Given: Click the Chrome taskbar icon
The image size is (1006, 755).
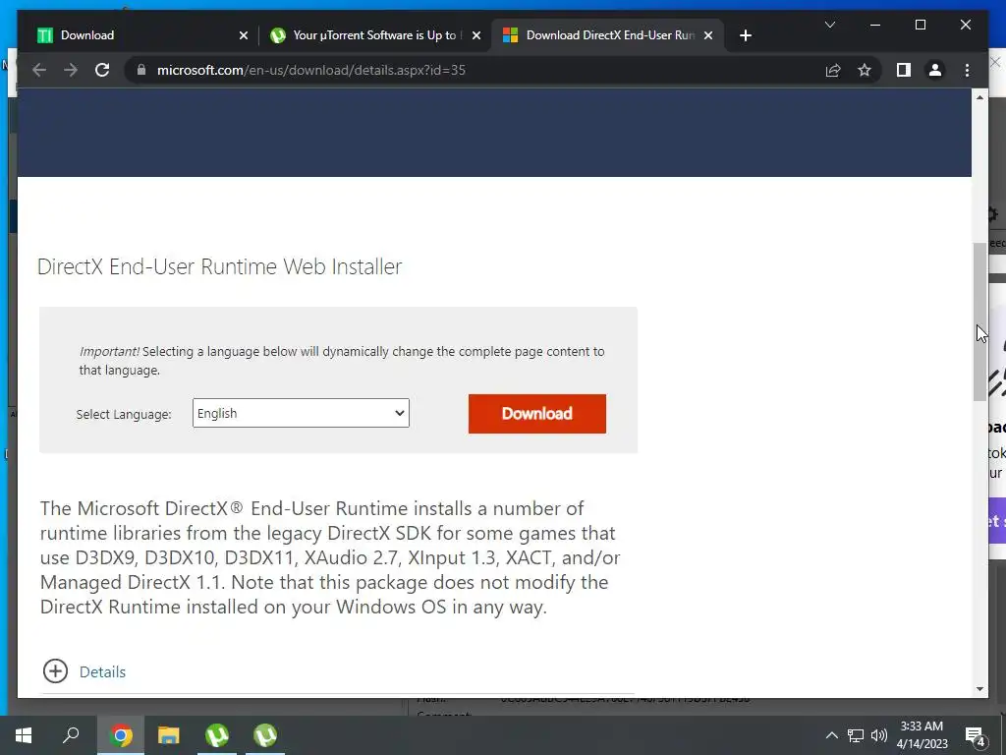Looking at the screenshot, I should [121, 735].
